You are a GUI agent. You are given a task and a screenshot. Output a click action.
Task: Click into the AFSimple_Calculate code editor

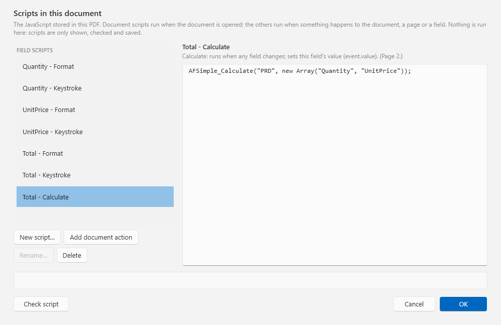334,165
